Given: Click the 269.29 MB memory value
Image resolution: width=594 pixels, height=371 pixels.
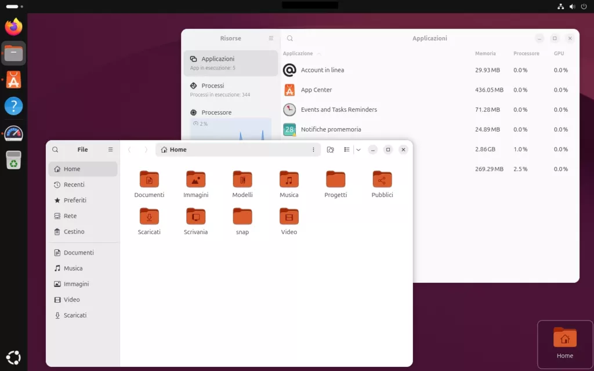Looking at the screenshot, I should click(x=489, y=169).
